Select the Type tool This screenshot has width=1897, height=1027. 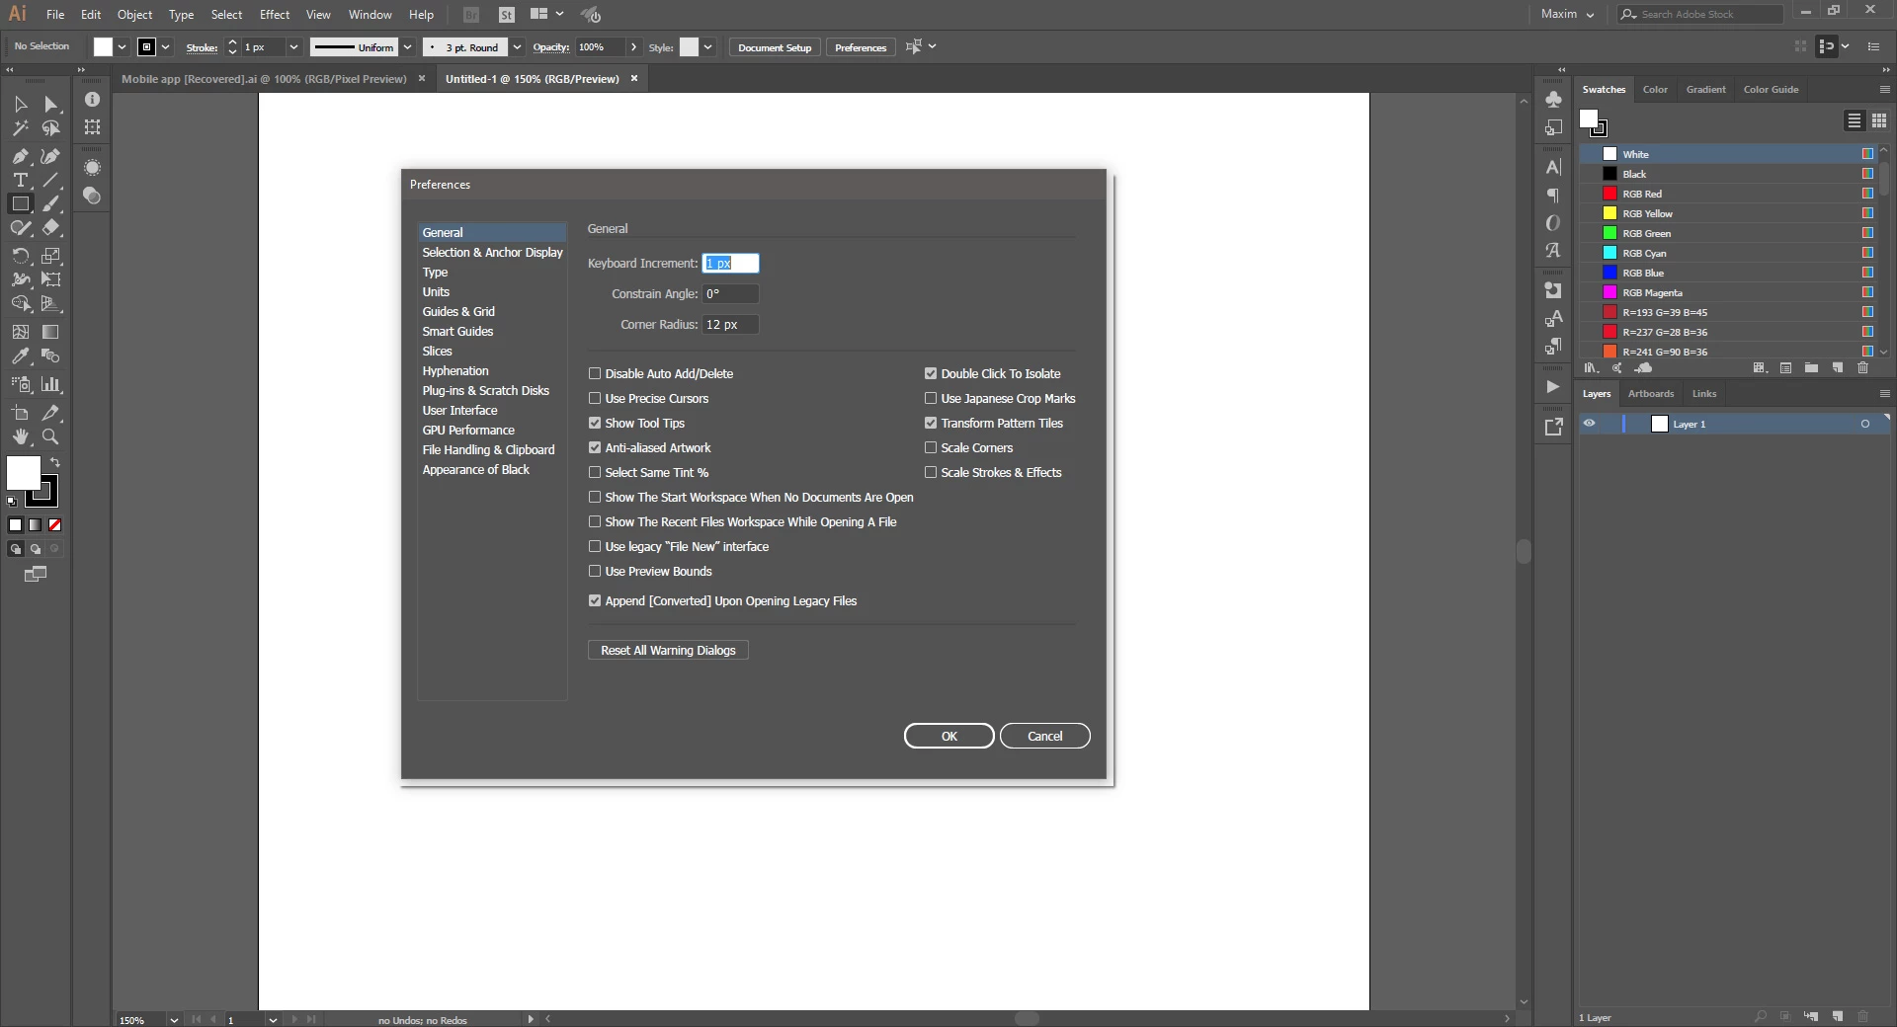pyautogui.click(x=21, y=180)
